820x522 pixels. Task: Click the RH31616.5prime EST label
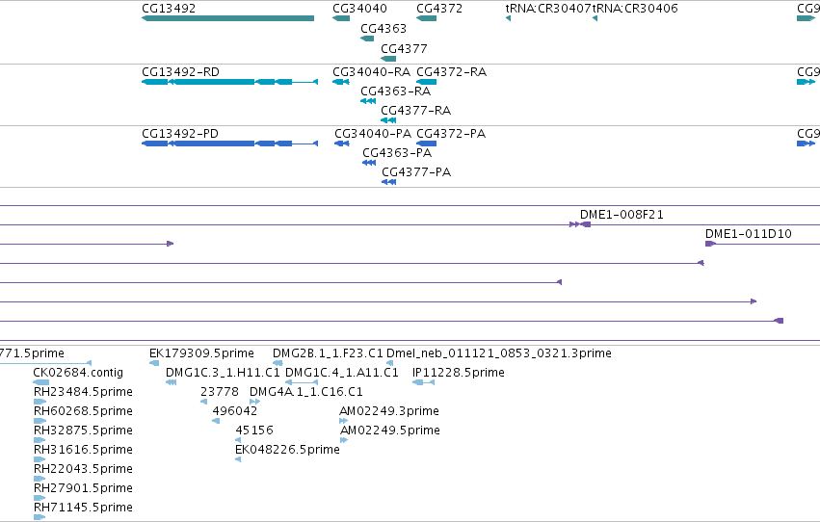[x=83, y=450]
